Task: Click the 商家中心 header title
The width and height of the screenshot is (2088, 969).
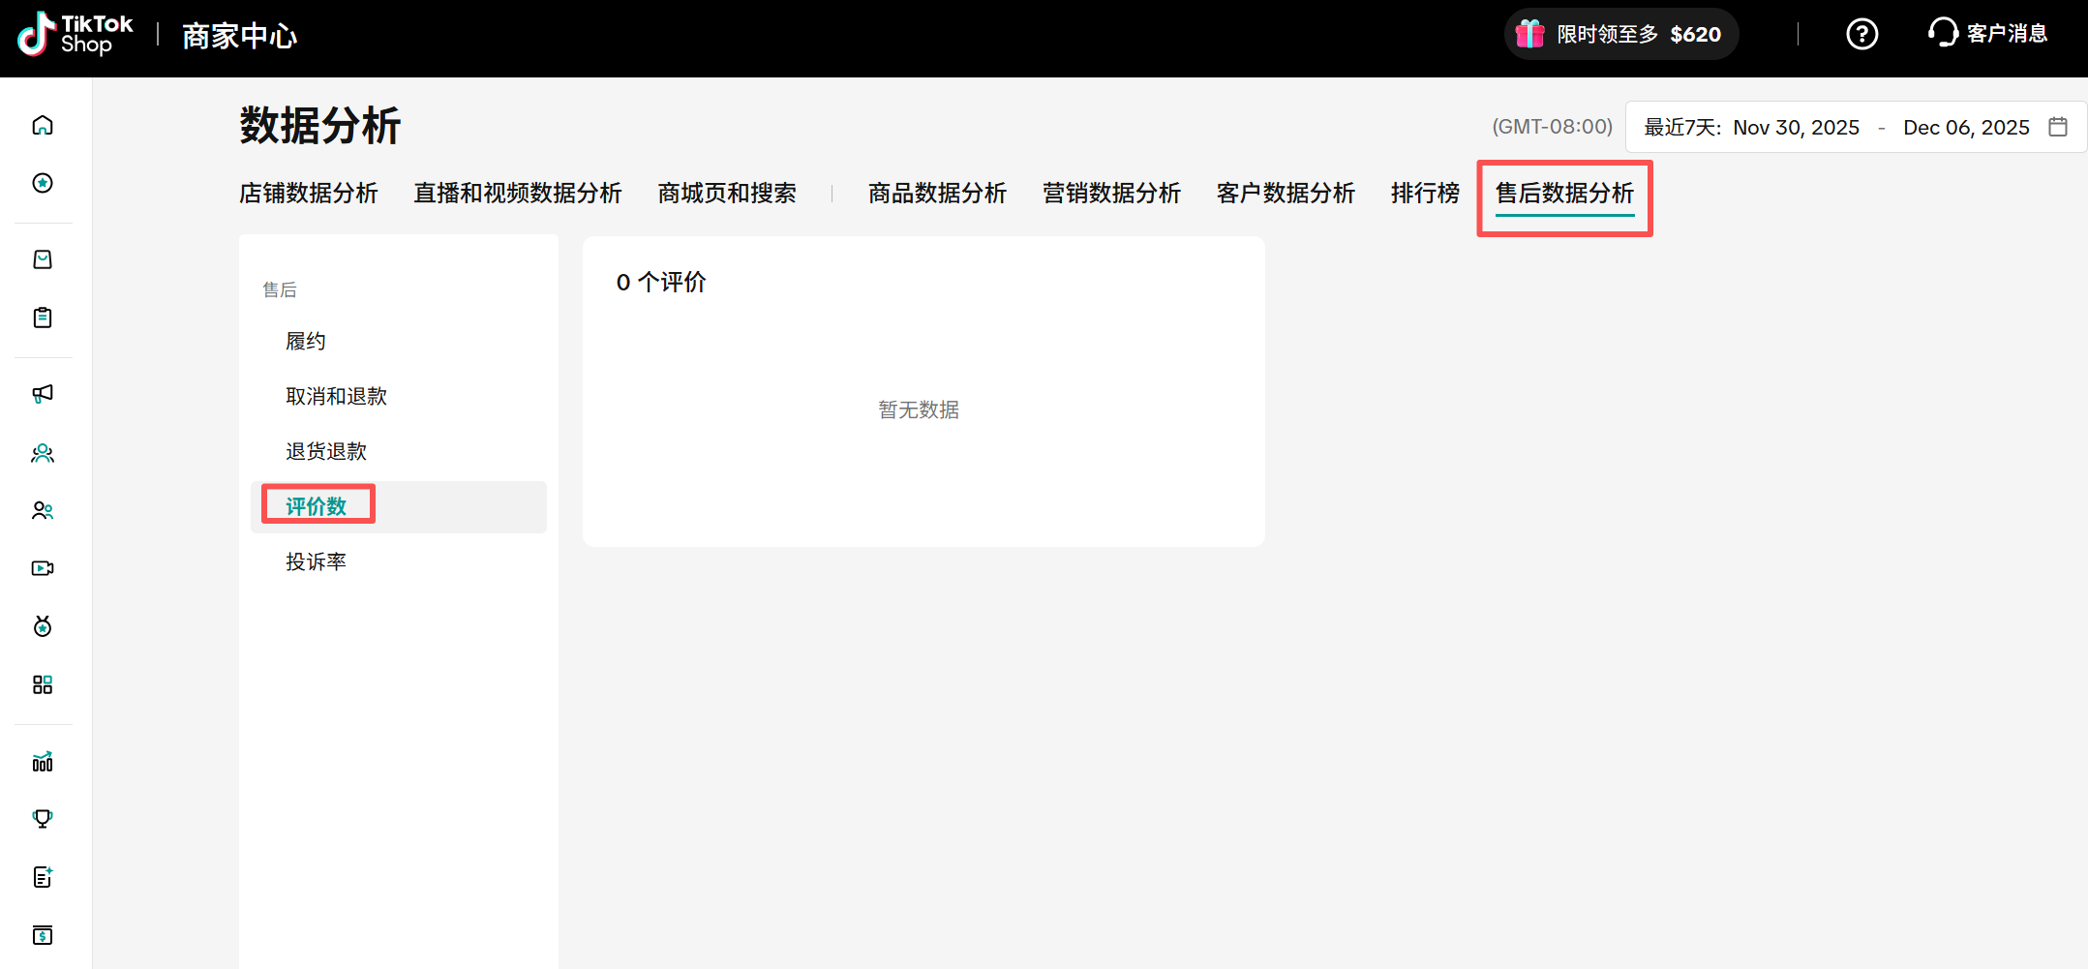Action: pyautogui.click(x=240, y=36)
